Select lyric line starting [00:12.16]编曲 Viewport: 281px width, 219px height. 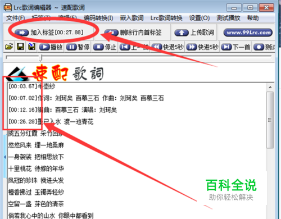tap(63, 110)
